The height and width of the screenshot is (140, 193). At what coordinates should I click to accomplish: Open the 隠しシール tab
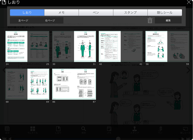pos(165,12)
